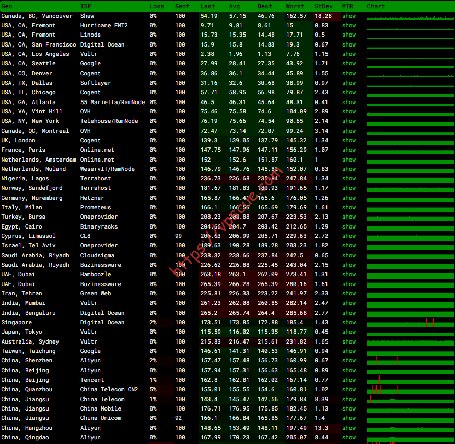
Task: Click the Worst column header
Action: tap(295, 6)
